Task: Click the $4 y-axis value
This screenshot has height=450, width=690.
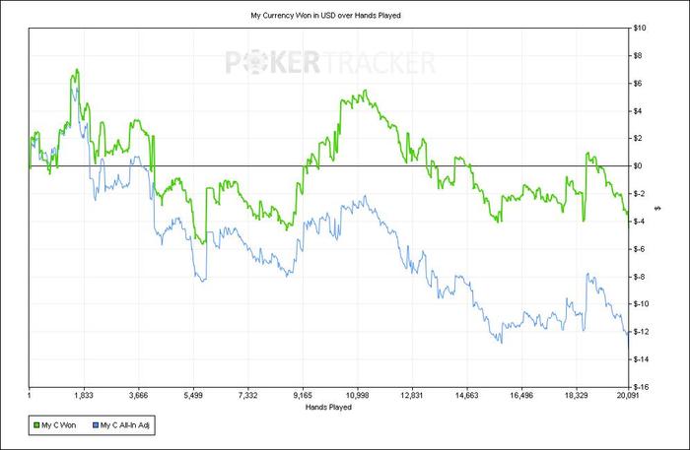Action: click(638, 111)
